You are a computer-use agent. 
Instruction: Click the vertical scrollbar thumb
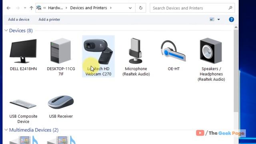pos(236,71)
